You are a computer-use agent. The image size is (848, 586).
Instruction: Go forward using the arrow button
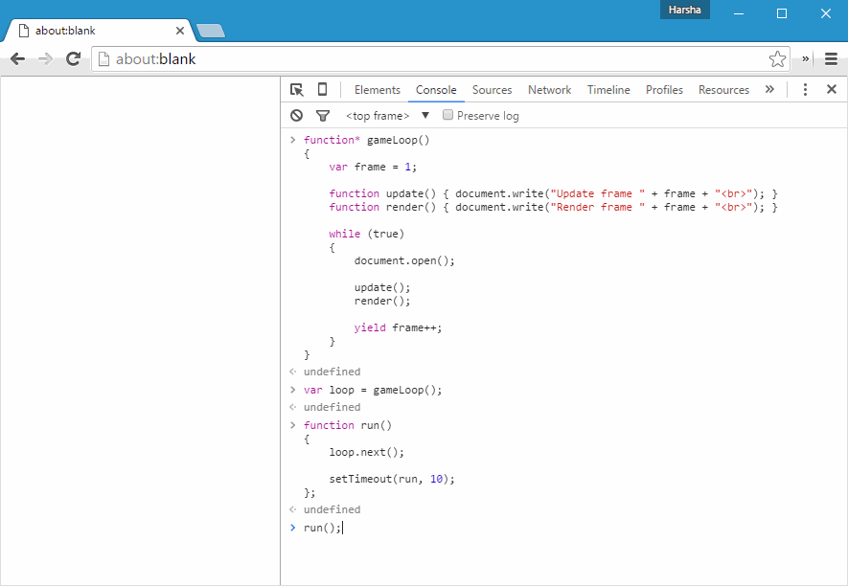[x=45, y=59]
